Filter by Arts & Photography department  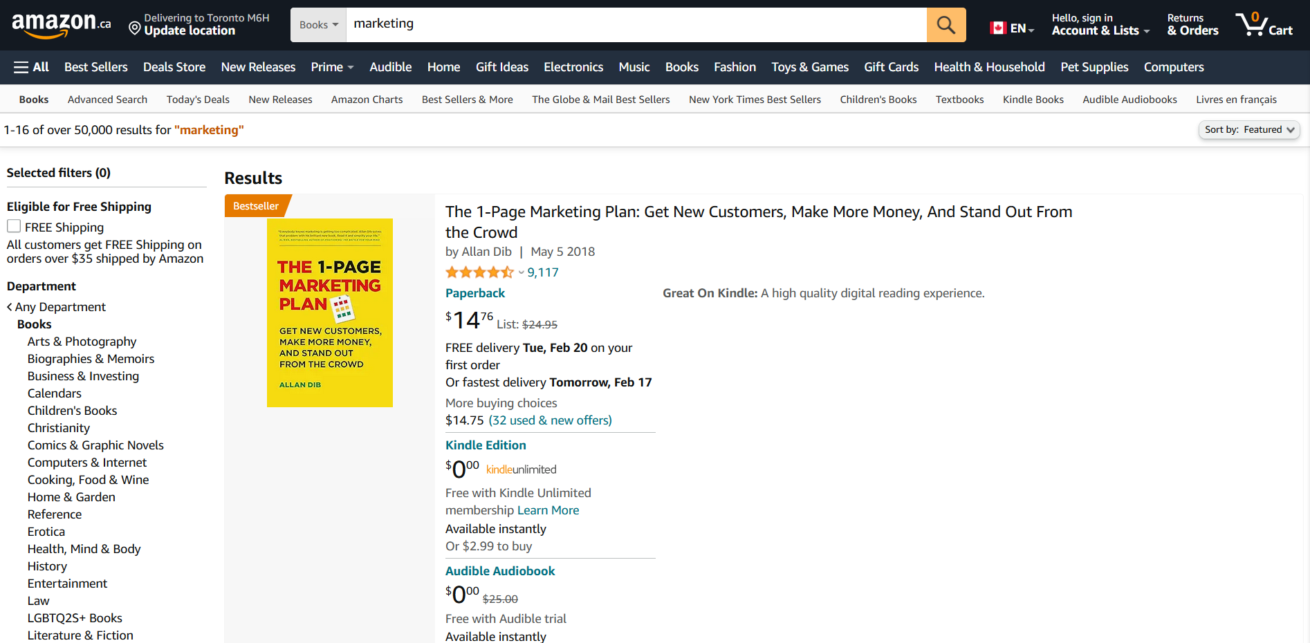pos(82,342)
